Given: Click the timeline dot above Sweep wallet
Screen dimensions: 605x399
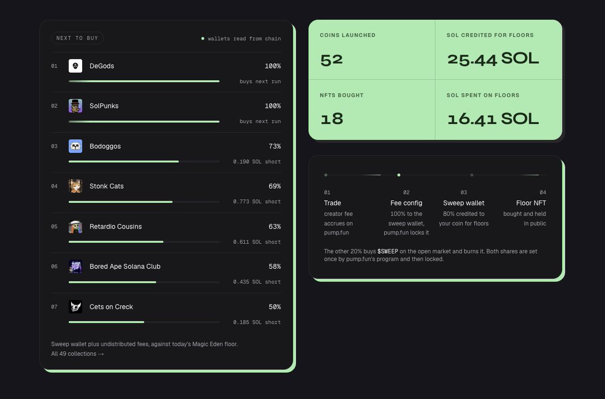Looking at the screenshot, I should (x=472, y=175).
